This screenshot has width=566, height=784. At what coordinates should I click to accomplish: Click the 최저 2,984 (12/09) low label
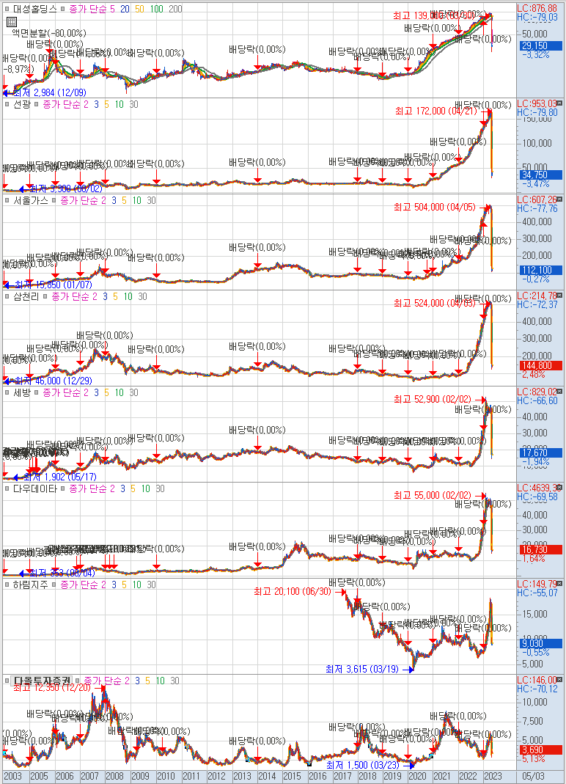50,92
